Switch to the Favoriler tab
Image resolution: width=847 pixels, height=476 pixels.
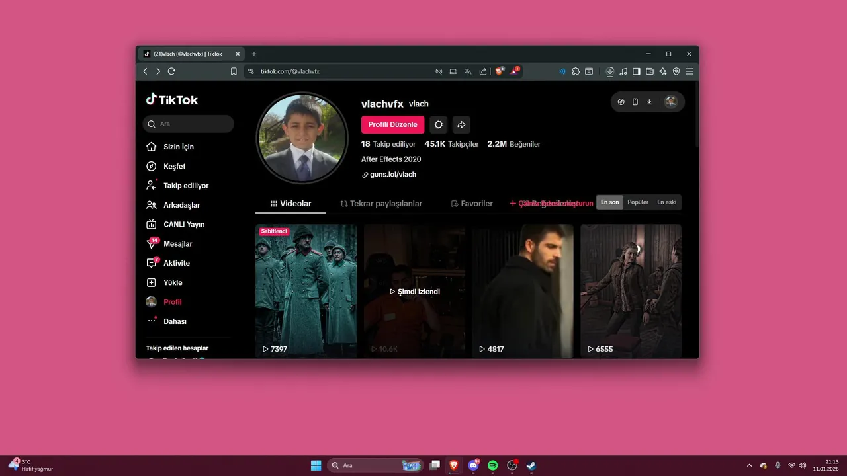click(x=472, y=204)
